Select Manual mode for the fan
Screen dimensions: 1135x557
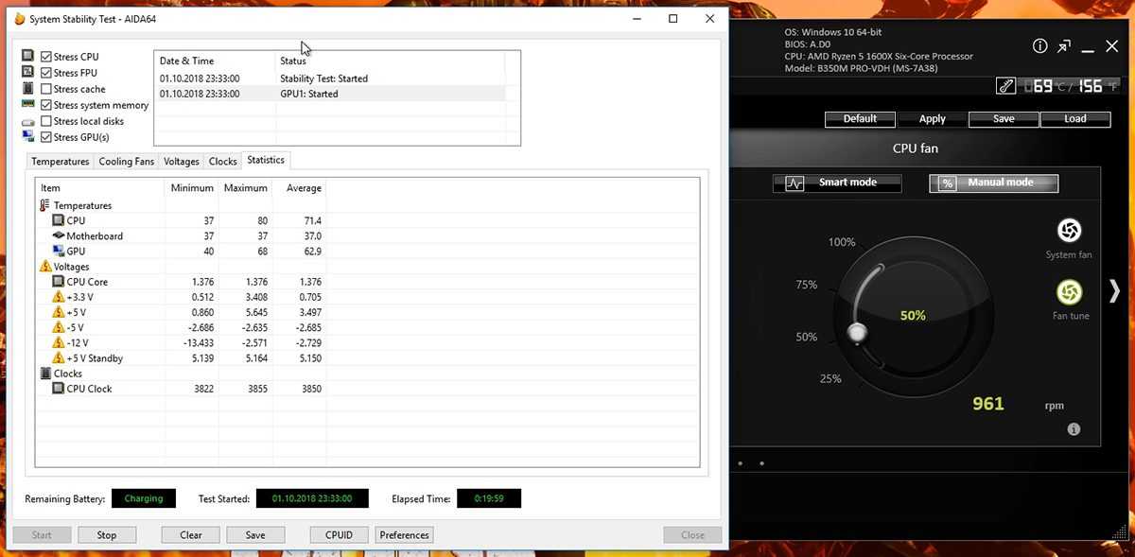click(993, 183)
